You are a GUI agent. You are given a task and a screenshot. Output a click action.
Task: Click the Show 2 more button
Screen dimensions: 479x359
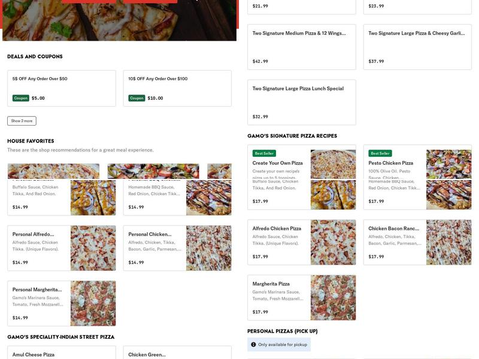pyautogui.click(x=20, y=120)
